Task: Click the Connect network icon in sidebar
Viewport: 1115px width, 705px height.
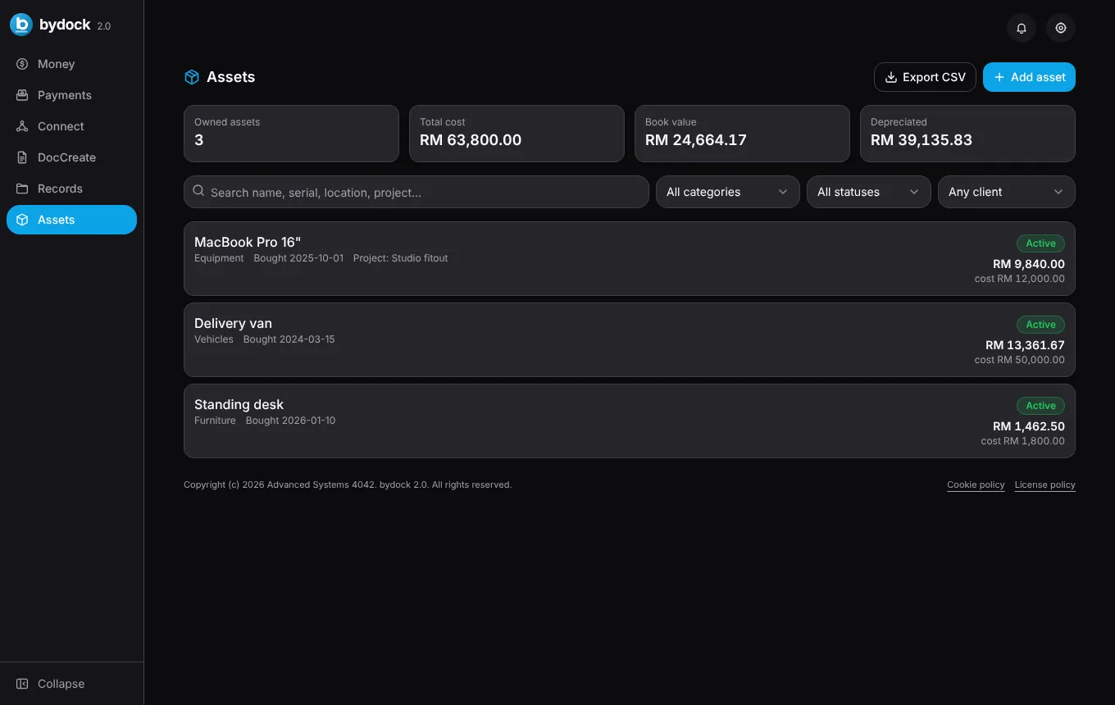Action: 22,126
